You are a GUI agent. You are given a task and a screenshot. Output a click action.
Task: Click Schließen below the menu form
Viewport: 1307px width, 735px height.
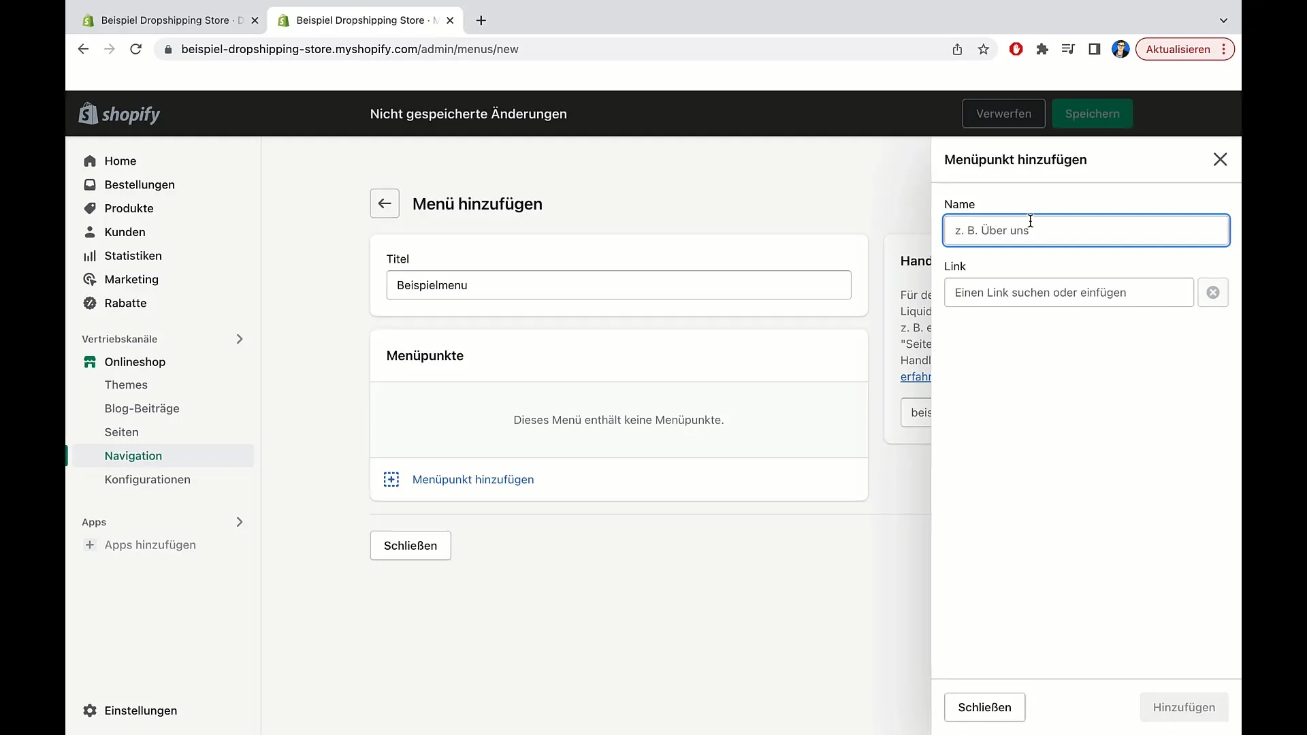(410, 546)
